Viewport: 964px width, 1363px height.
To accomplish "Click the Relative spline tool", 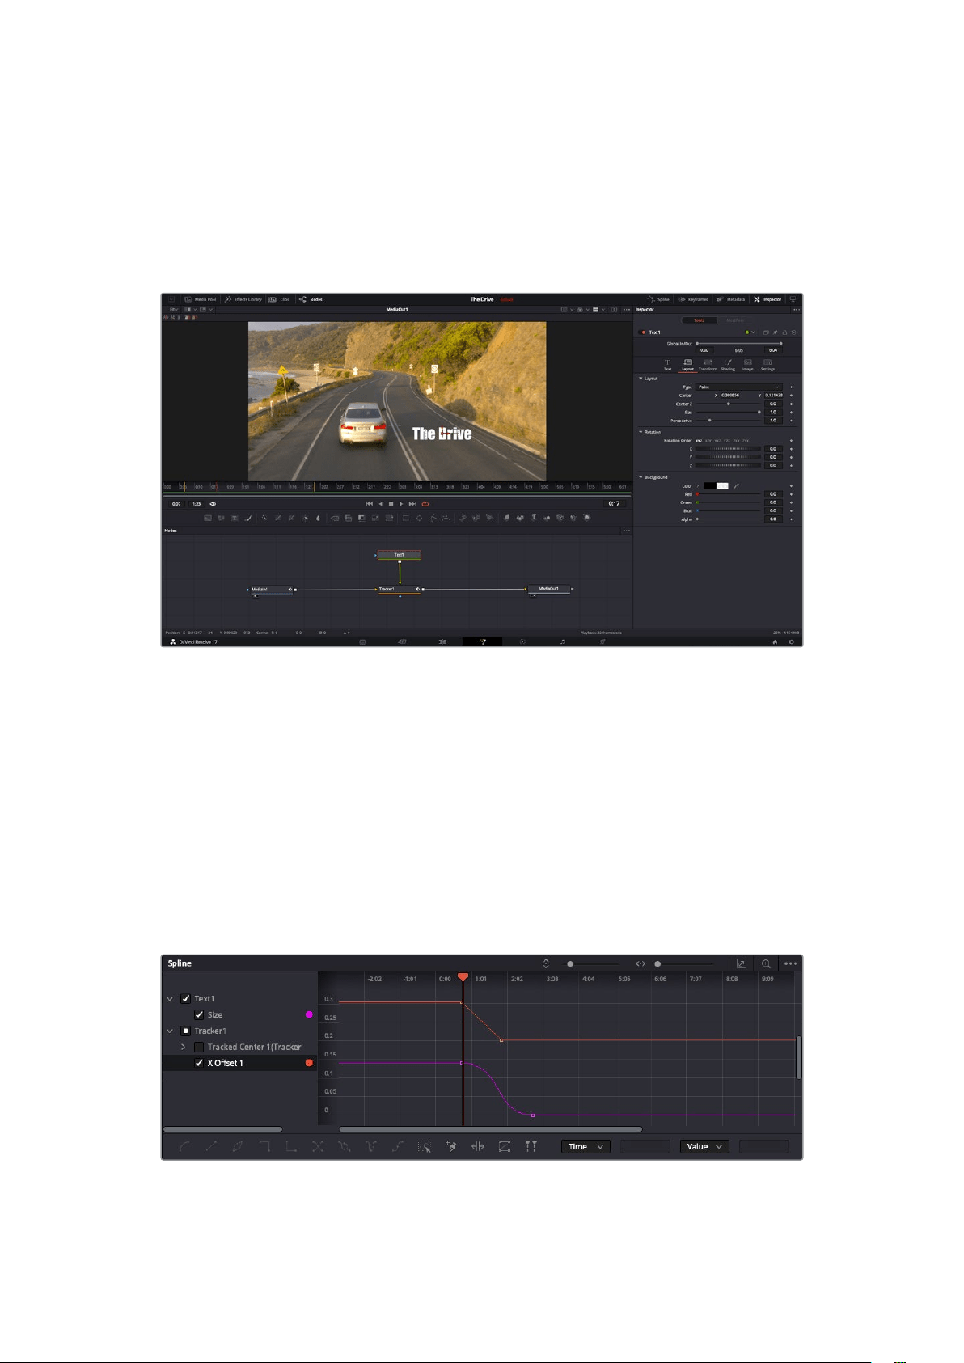I will (398, 1146).
